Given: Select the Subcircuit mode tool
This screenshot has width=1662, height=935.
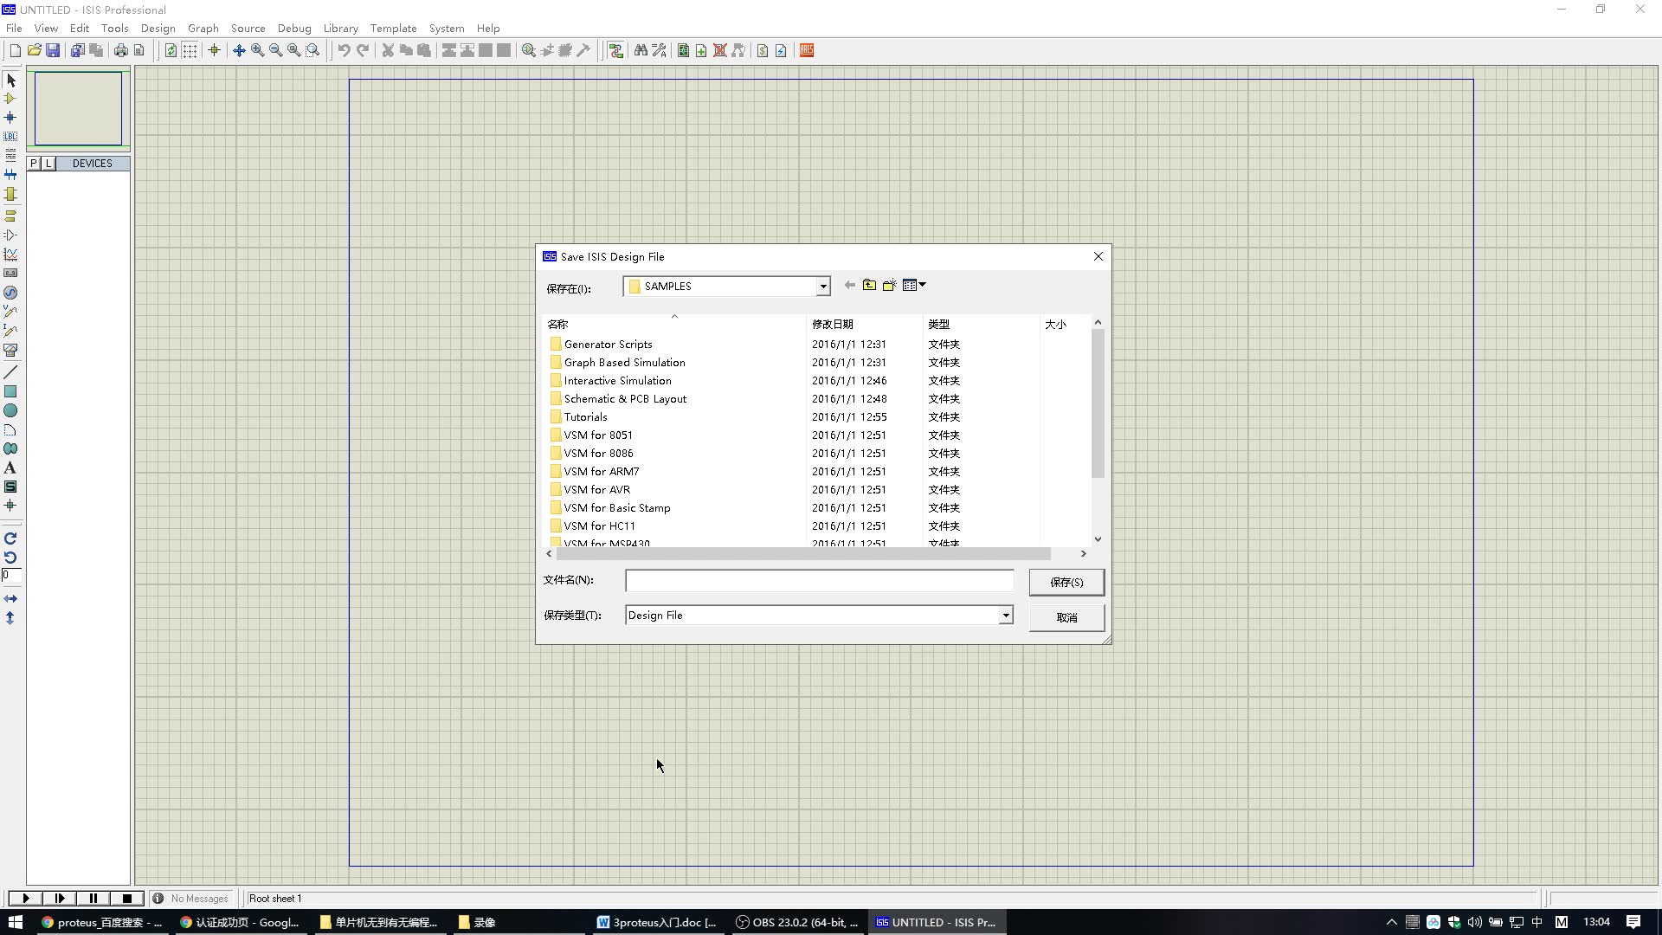Looking at the screenshot, I should pos(10,194).
